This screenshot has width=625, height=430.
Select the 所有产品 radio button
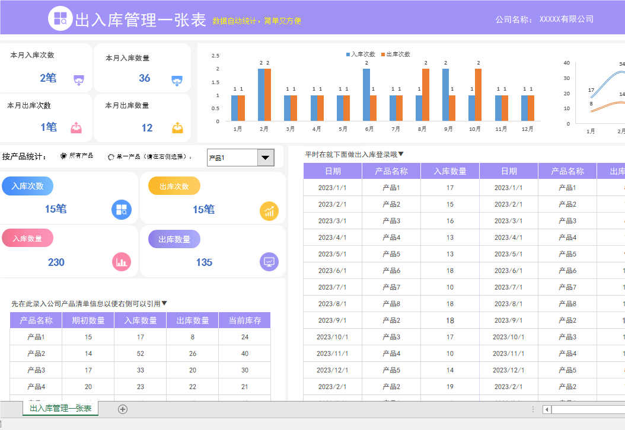tap(63, 156)
